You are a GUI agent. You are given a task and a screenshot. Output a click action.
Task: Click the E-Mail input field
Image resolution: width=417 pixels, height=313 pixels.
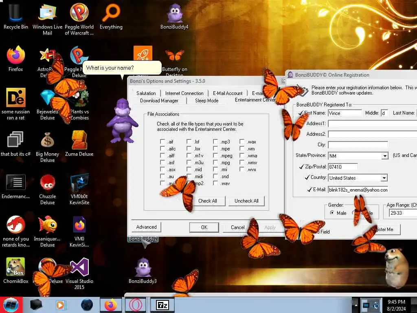pyautogui.click(x=358, y=190)
